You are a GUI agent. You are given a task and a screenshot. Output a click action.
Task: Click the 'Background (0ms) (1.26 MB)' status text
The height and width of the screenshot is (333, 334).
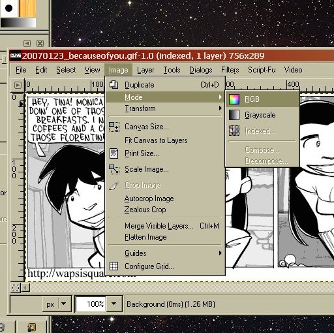coord(171,304)
